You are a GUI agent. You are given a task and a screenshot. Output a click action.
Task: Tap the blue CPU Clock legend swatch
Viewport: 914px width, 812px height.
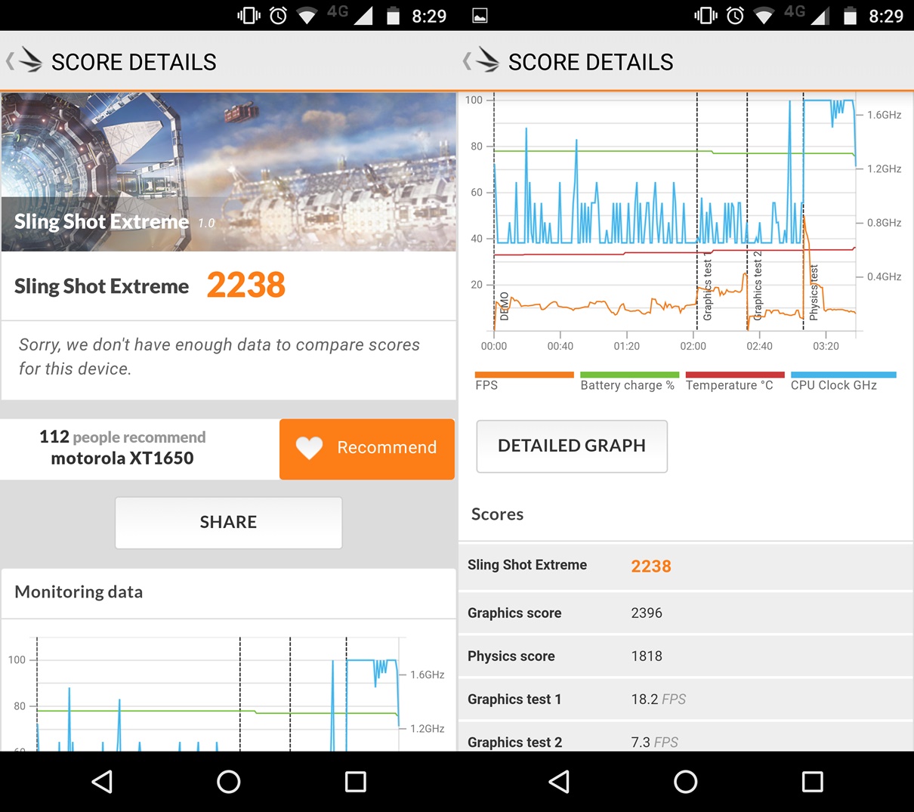click(844, 375)
